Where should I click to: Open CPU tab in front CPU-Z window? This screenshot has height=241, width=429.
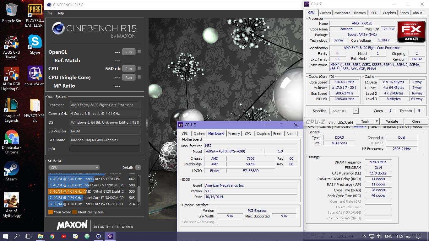pyautogui.click(x=185, y=134)
